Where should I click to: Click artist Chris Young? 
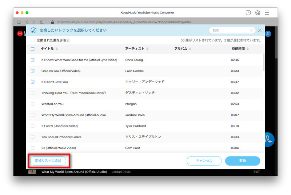[134, 60]
